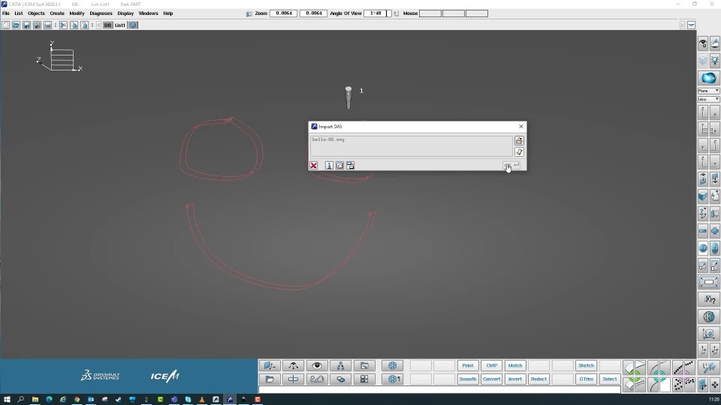Click the snowflake wheel icon, upper bottom toolbar
The width and height of the screenshot is (721, 405).
(392, 365)
